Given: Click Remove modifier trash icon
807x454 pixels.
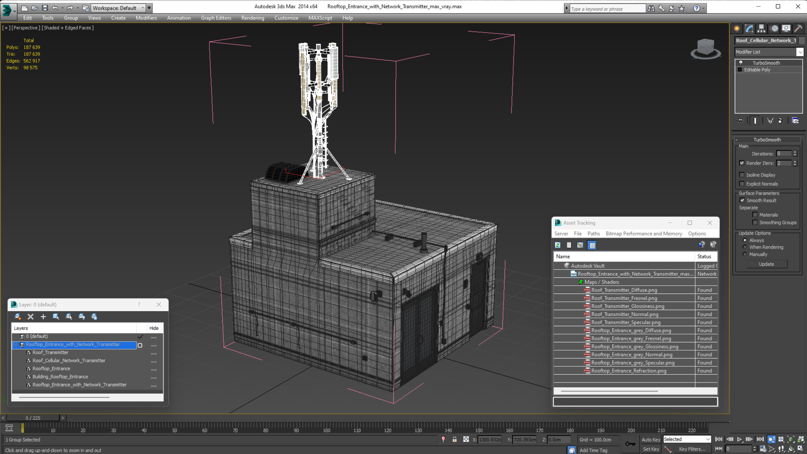Looking at the screenshot, I should pyautogui.click(x=780, y=121).
